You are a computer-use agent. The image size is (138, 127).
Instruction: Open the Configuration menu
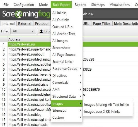(x=24, y=5)
